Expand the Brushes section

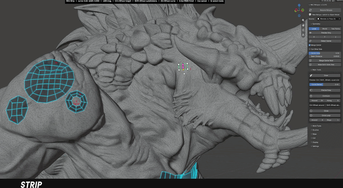point(315,130)
